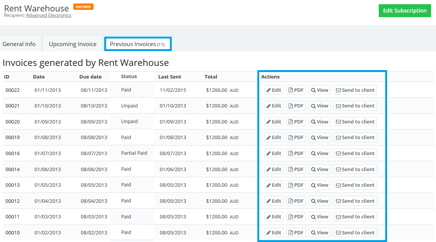Send invoice 00021 to client
436x242 pixels.
click(355, 106)
